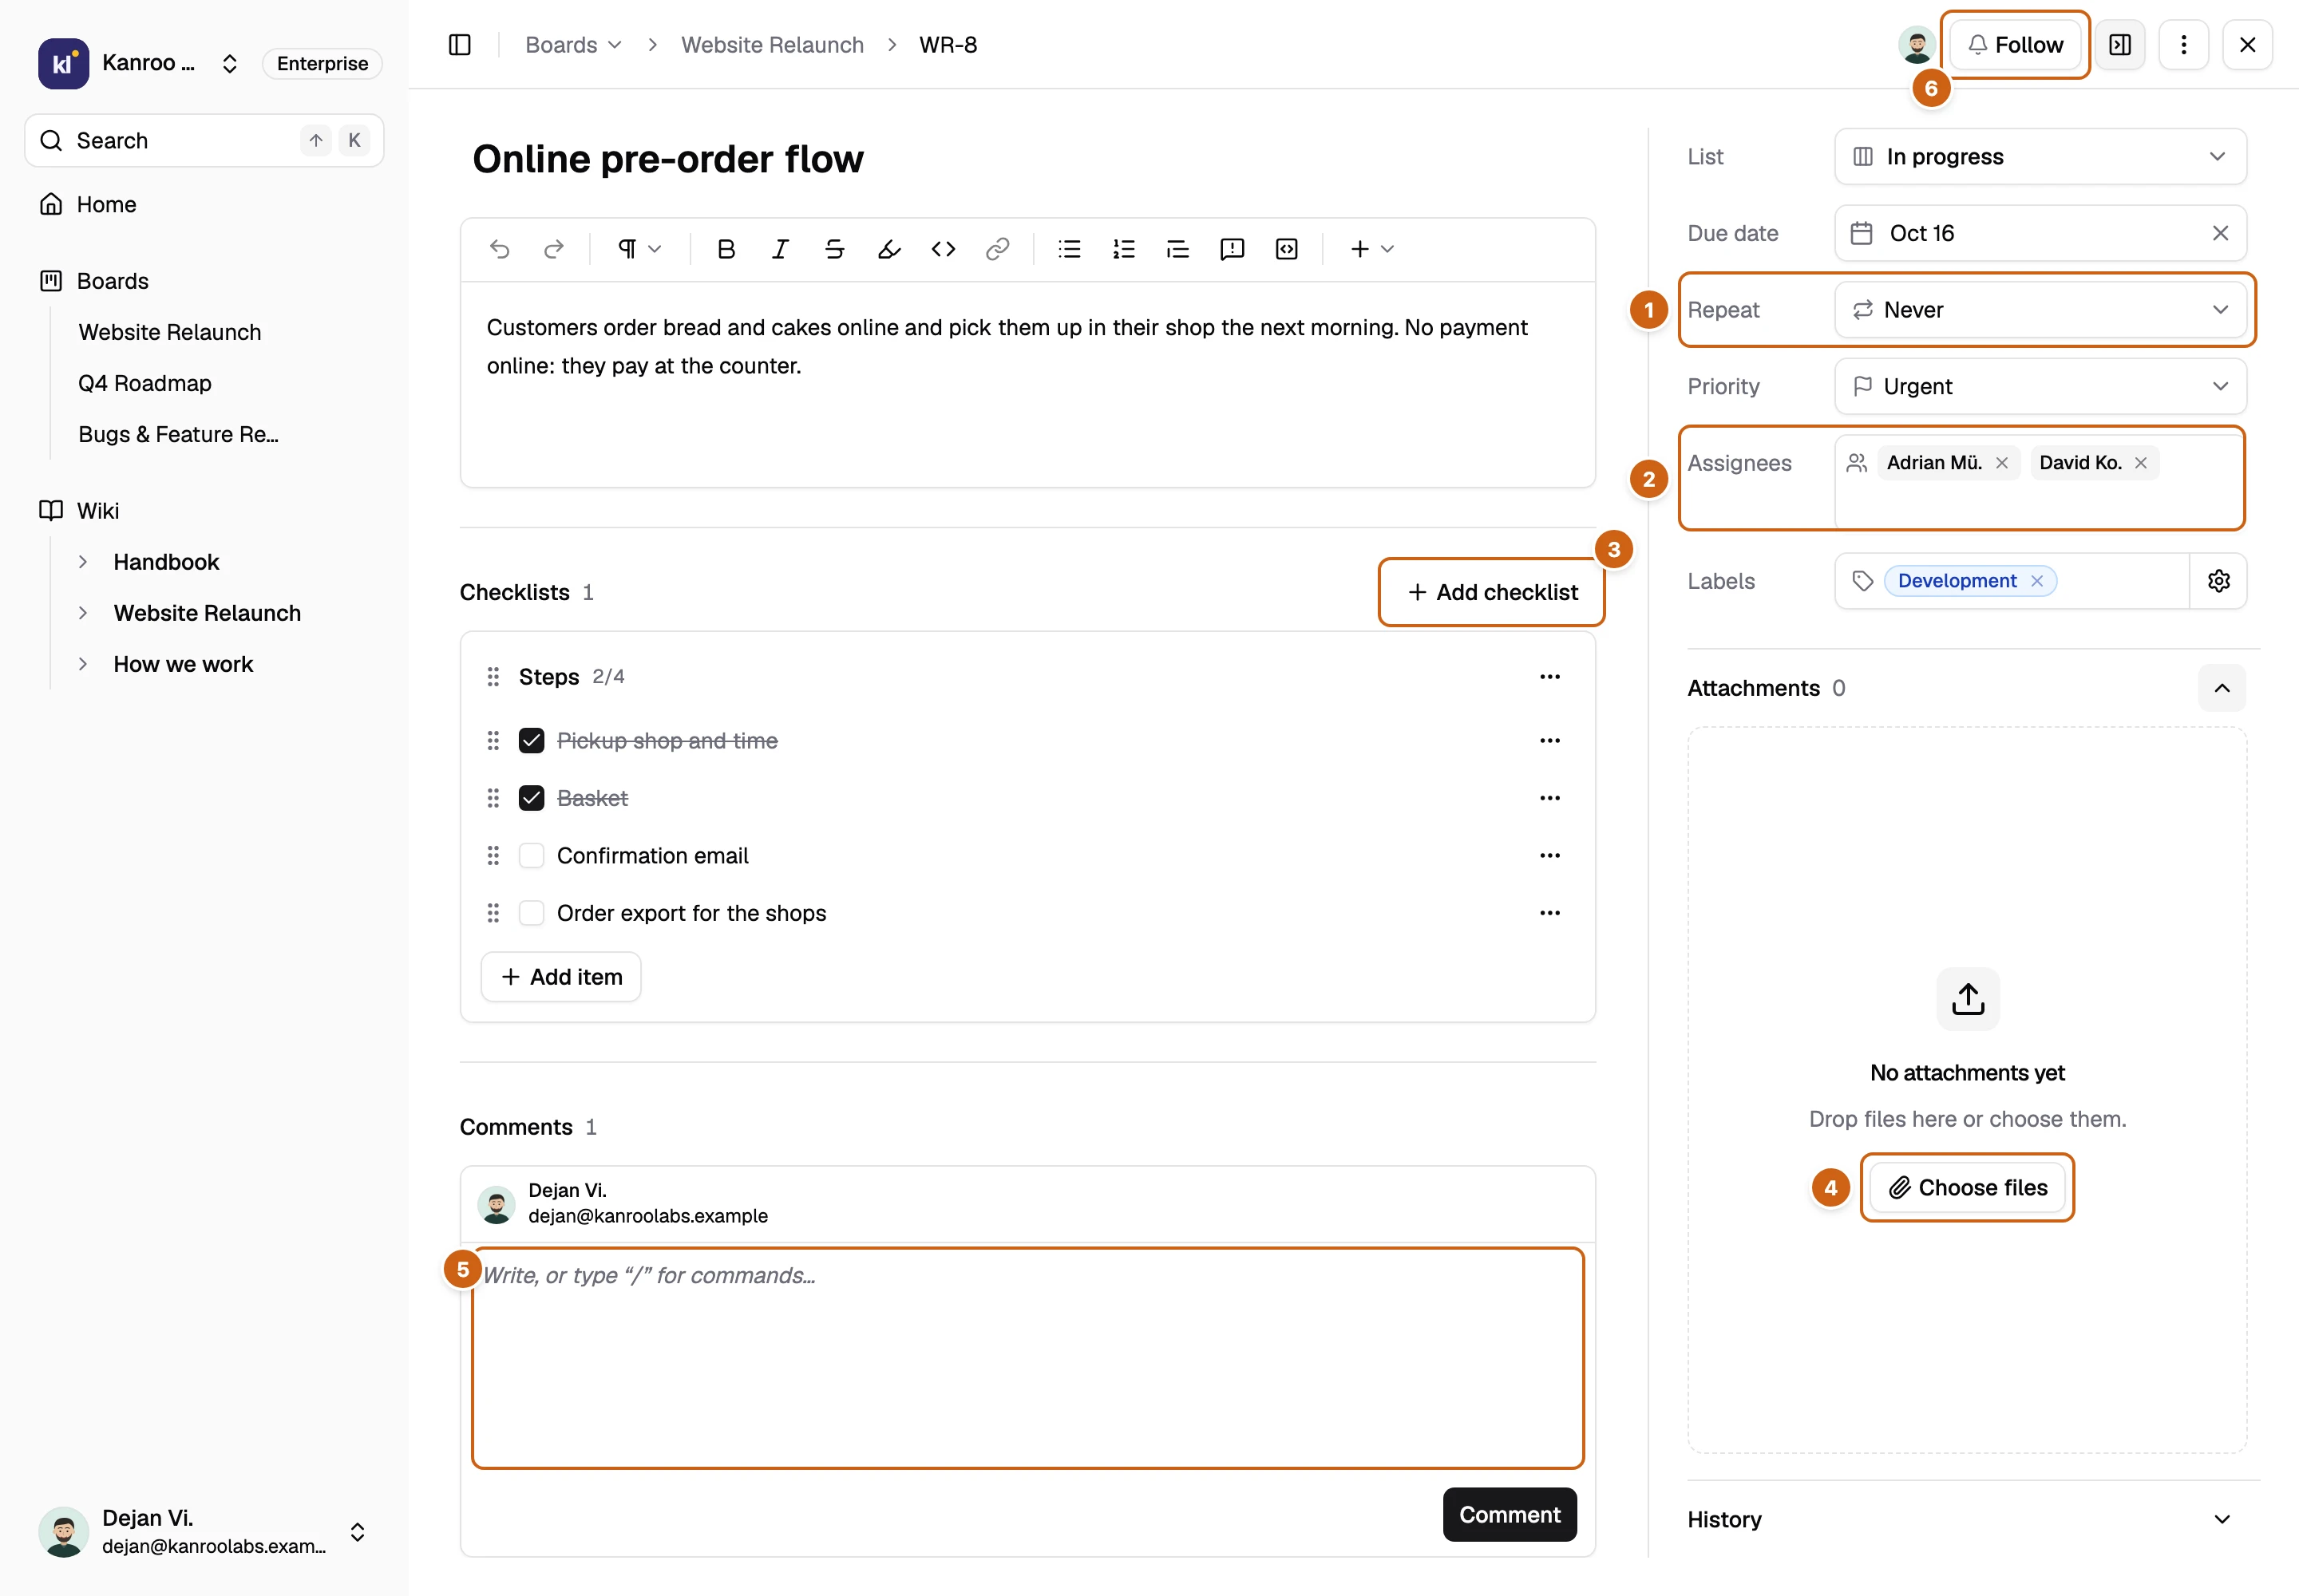Select the highlighter tool
This screenshot has height=1596, width=2299.
pos(888,249)
